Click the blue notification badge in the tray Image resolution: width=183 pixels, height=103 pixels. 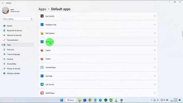point(180,100)
